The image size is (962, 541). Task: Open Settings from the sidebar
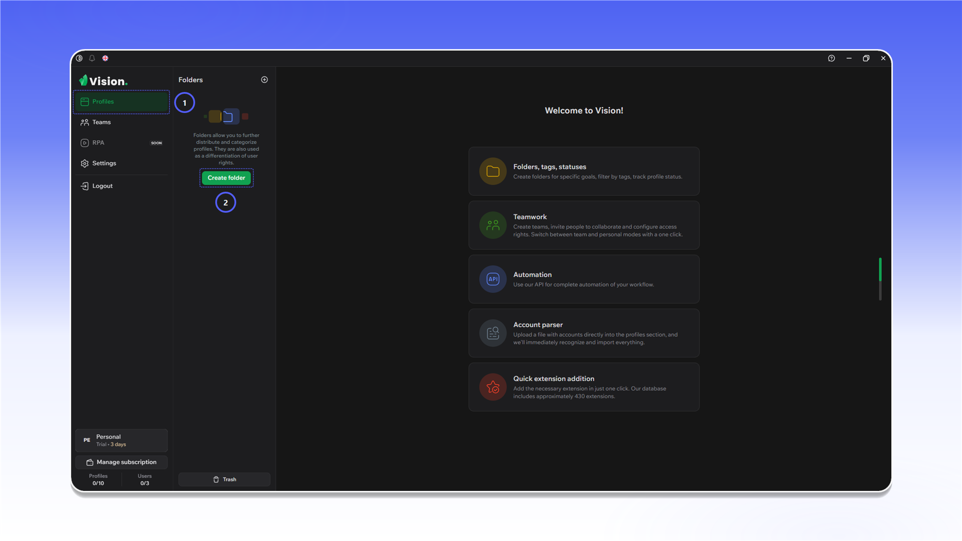(121, 163)
